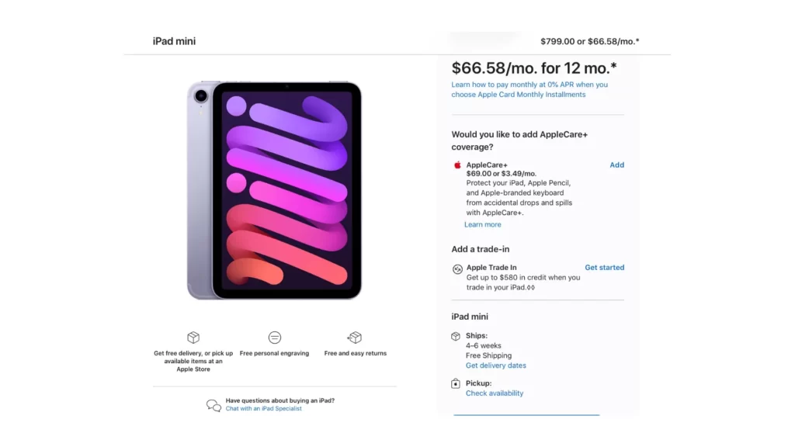Click the Apple Trade In circular icon
Screen dimensions: 795x447
(457, 269)
